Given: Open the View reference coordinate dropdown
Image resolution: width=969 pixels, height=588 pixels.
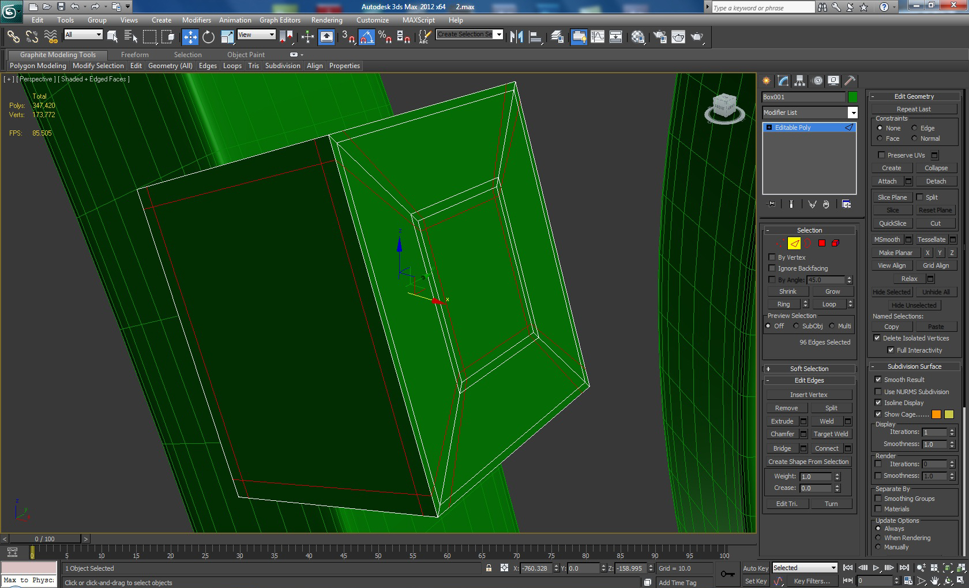Looking at the screenshot, I should point(272,35).
